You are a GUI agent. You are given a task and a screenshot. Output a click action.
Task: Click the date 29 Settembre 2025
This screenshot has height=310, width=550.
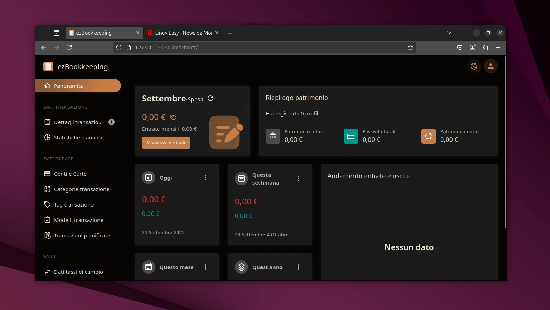point(163,232)
